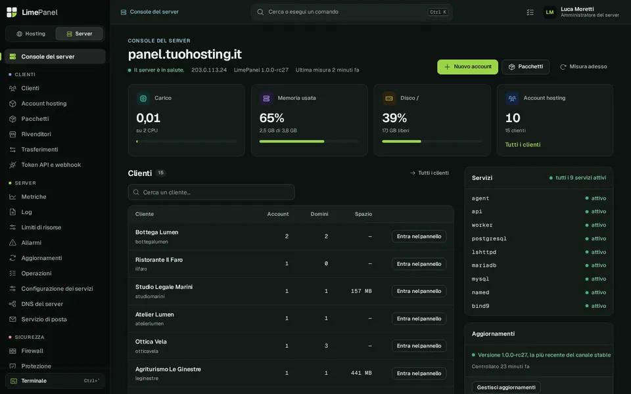
Task: Click the Pacchetti sidebar box icon
Action: (x=12, y=119)
